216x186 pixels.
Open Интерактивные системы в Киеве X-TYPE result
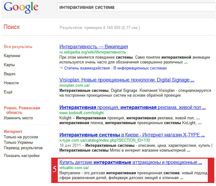132,135
